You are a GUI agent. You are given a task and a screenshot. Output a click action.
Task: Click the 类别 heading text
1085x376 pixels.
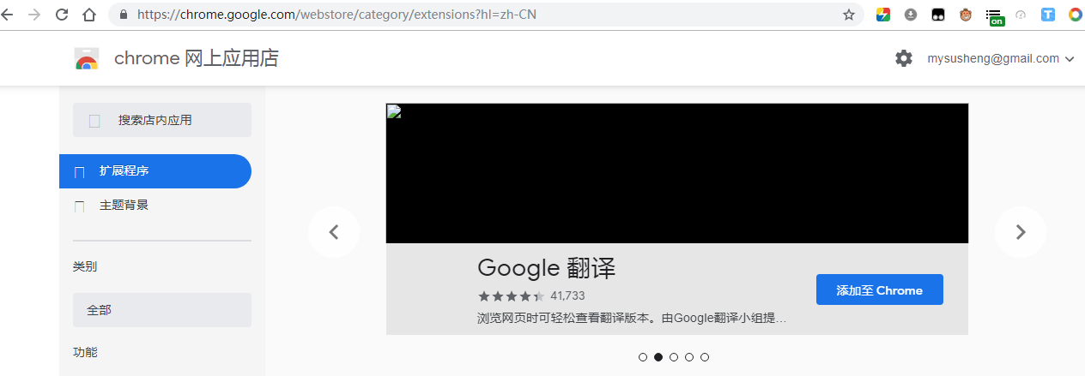coord(85,266)
